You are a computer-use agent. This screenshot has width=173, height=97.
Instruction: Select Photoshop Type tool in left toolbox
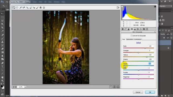2,67
